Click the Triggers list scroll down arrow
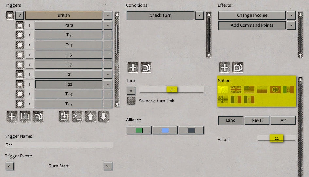The width and height of the screenshot is (309, 177). [117, 105]
